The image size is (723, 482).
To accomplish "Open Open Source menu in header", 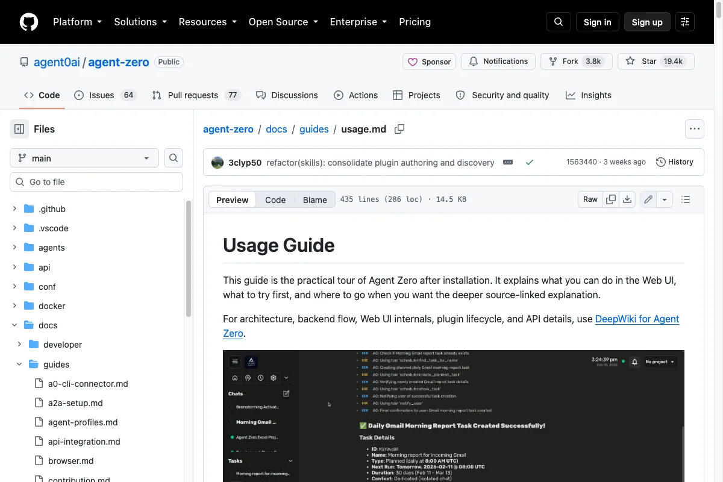I will point(283,22).
